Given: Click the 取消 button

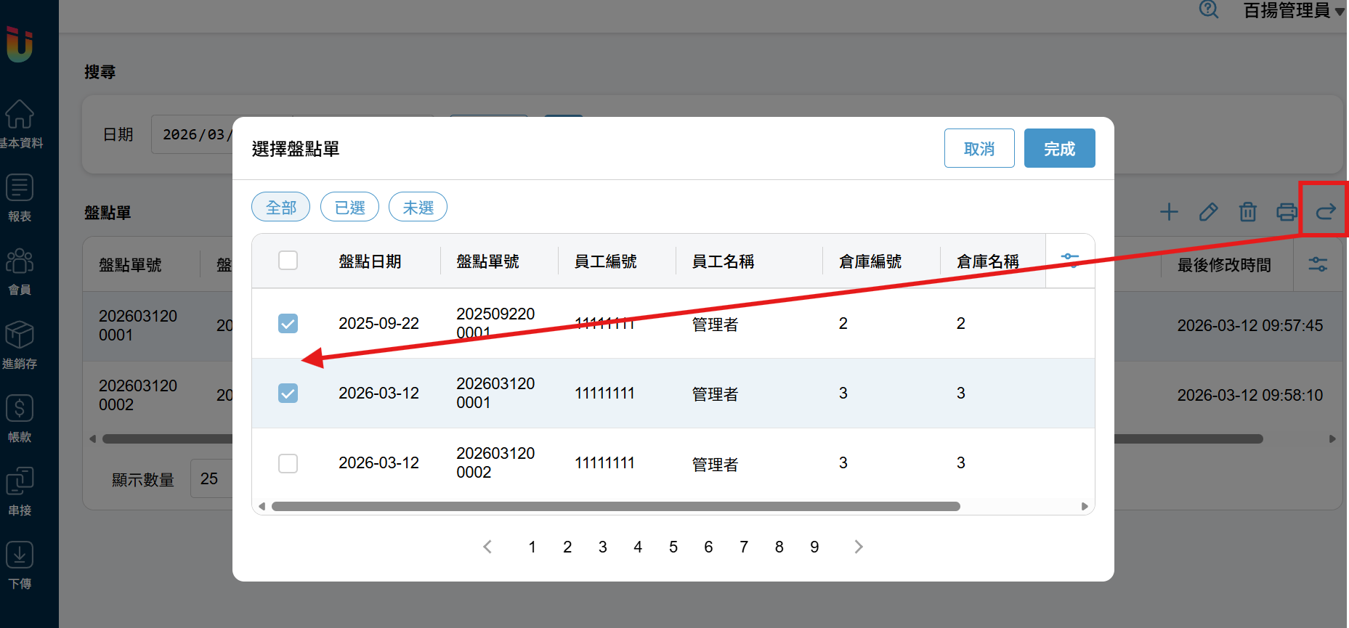Looking at the screenshot, I should pos(979,148).
